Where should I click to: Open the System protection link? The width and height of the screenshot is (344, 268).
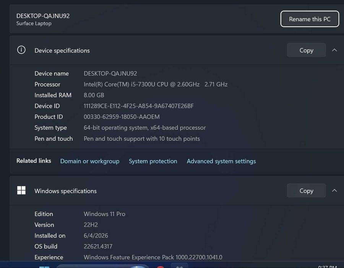[x=153, y=161]
